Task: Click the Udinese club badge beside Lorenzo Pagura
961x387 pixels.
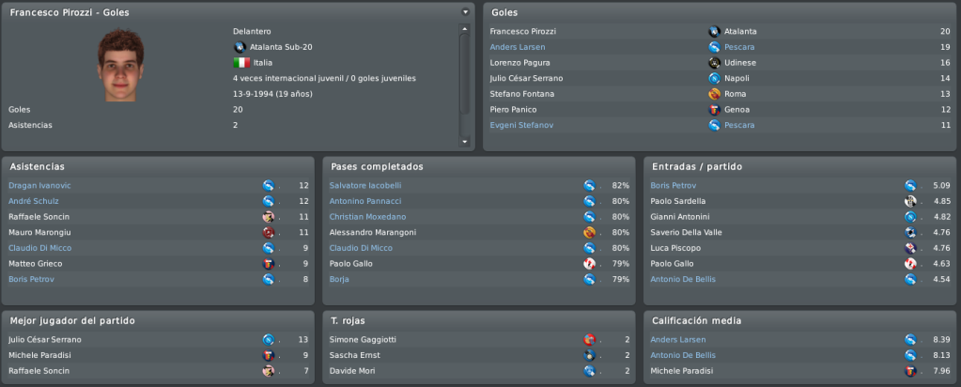Action: (x=714, y=63)
